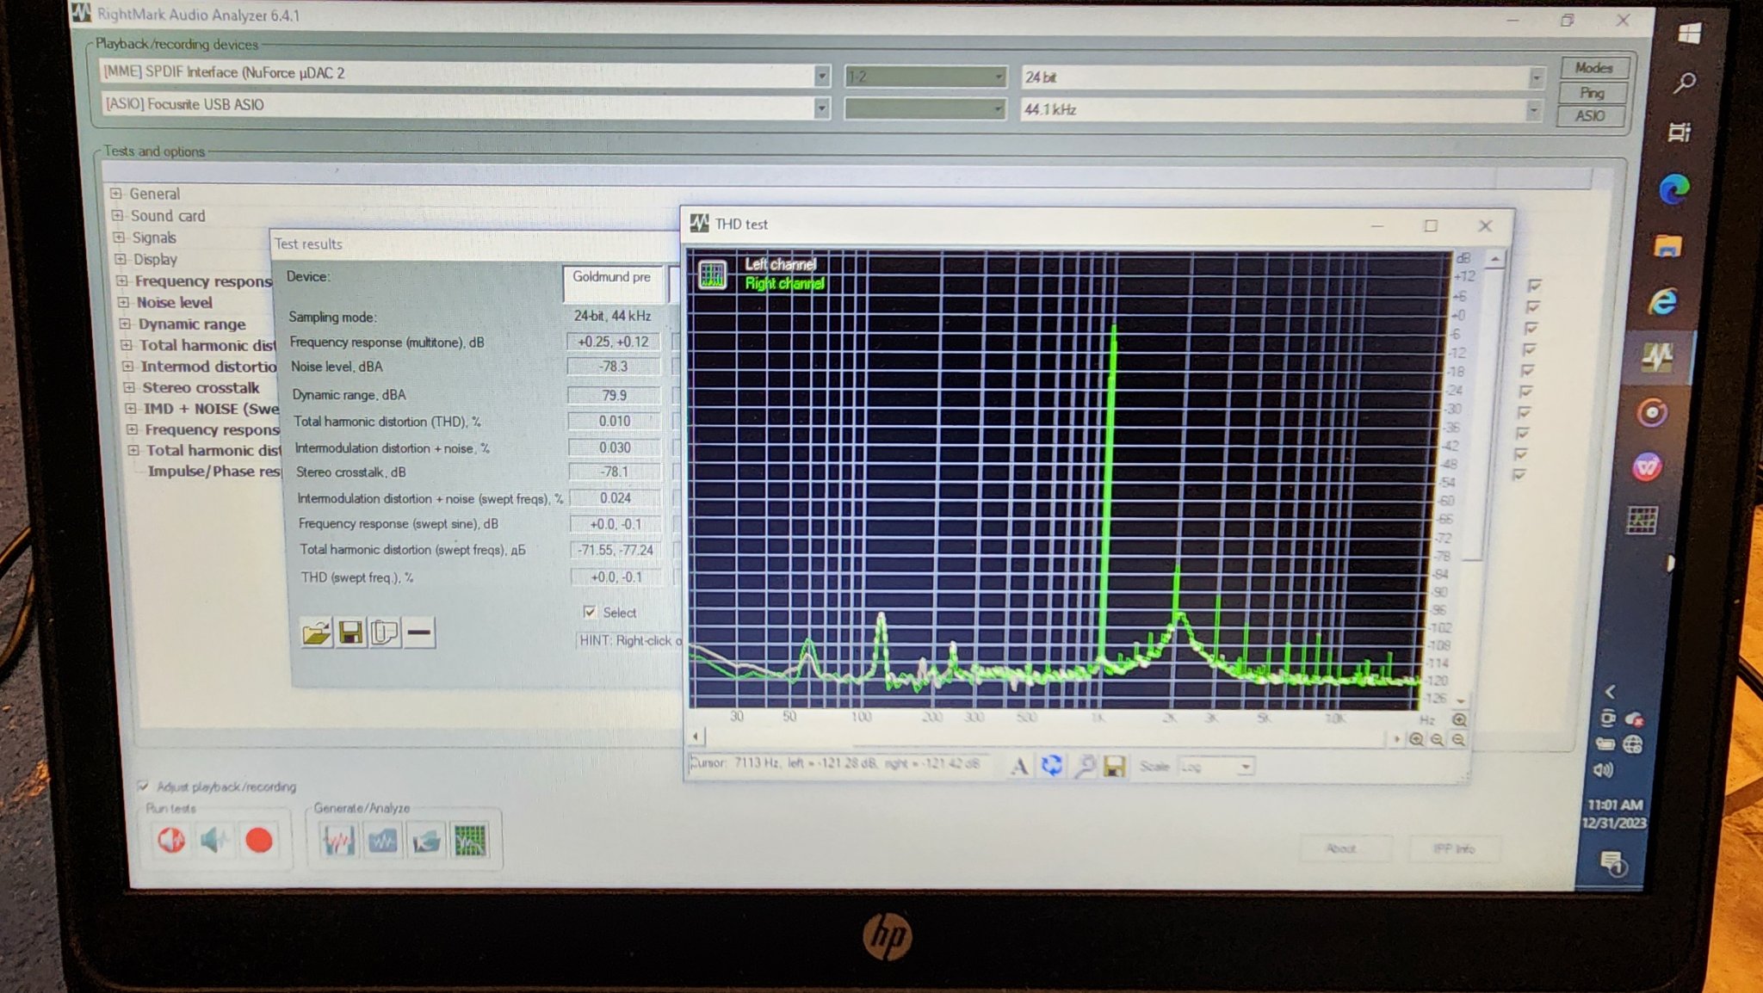Open system volume tray icon
Screen dimensions: 1763x993
coord(1603,769)
